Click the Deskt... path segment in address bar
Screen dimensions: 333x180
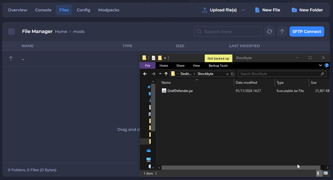pos(186,74)
